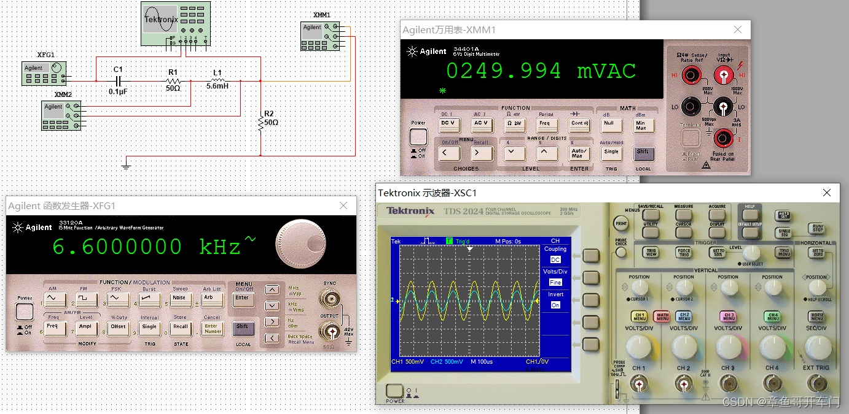Click the multimeter menu left arrow button
849x414 pixels.
click(x=448, y=153)
